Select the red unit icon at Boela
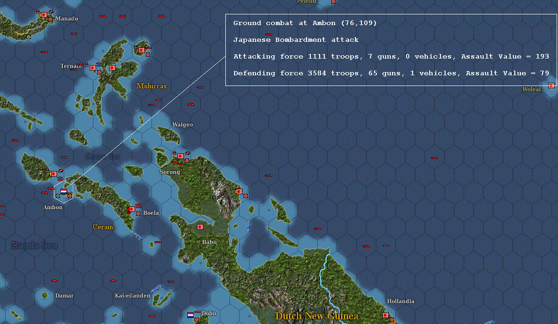 coord(138,213)
